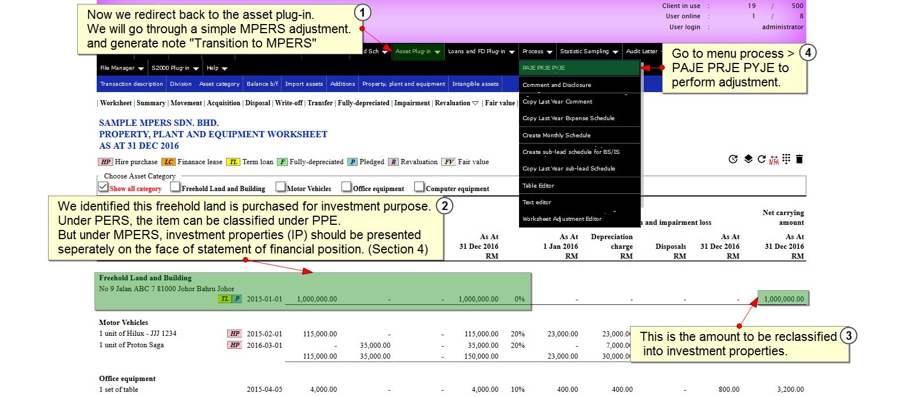The height and width of the screenshot is (397, 903).
Task: Click the trash bin delete icon
Action: (799, 159)
